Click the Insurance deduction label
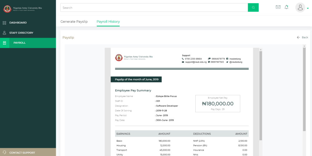Screen dimensions: 312x156 tap(198, 150)
